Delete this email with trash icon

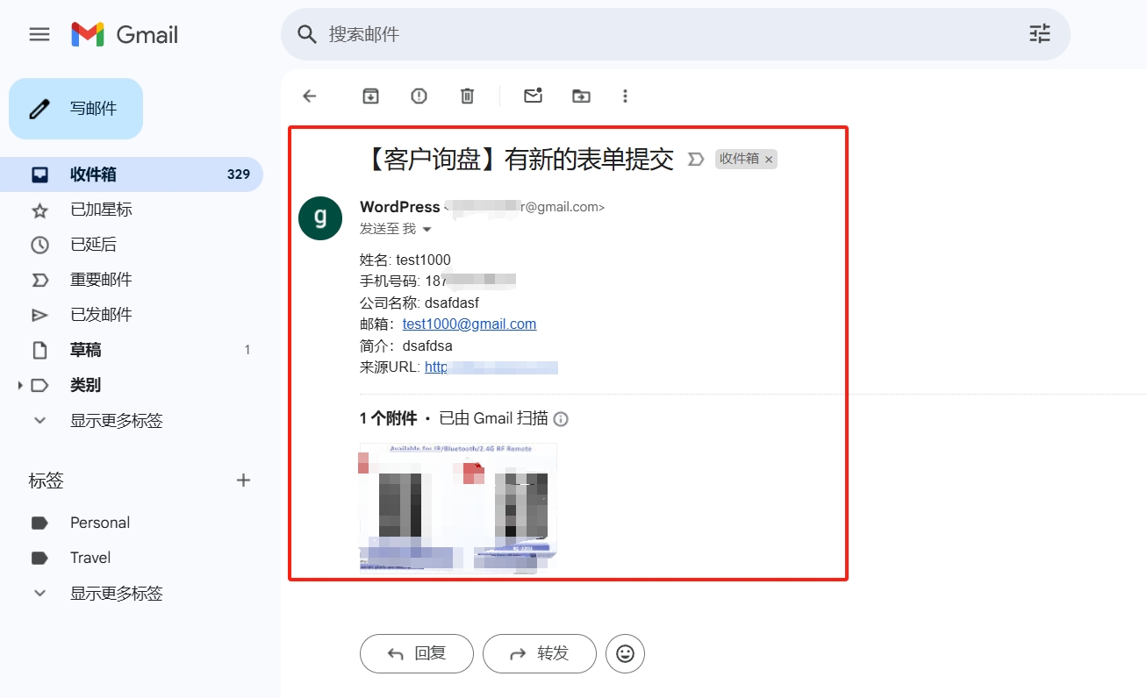(467, 96)
